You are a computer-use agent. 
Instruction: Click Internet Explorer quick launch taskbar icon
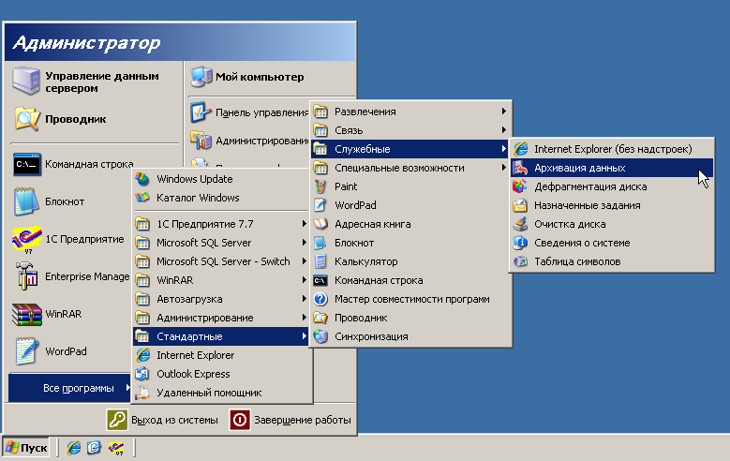(x=73, y=448)
